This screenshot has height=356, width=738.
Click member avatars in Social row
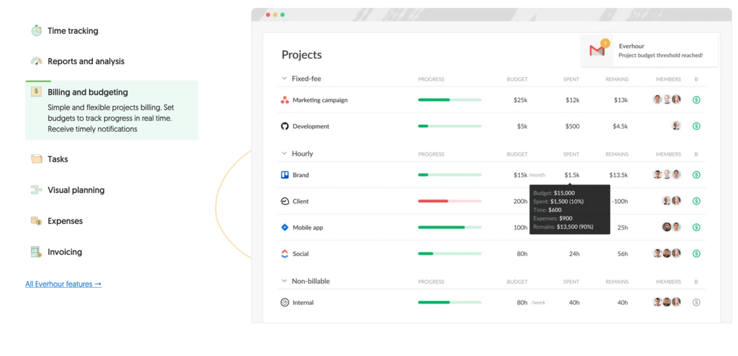[667, 253]
